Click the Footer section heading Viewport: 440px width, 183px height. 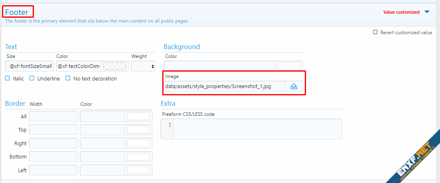click(x=17, y=12)
